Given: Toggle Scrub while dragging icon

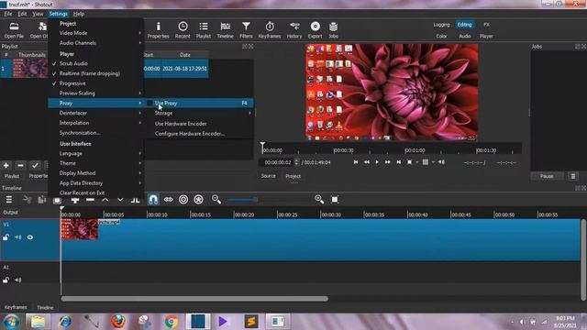Looking at the screenshot, I should 169,200.
